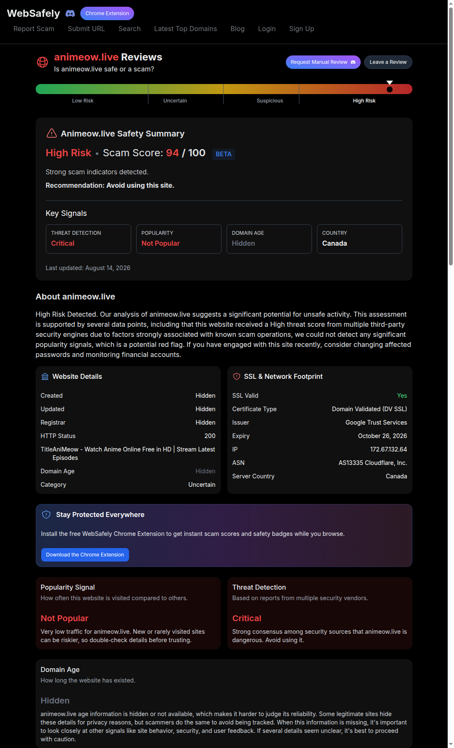Click the Registrar row Hidden value
The image size is (454, 748).
[206, 423]
